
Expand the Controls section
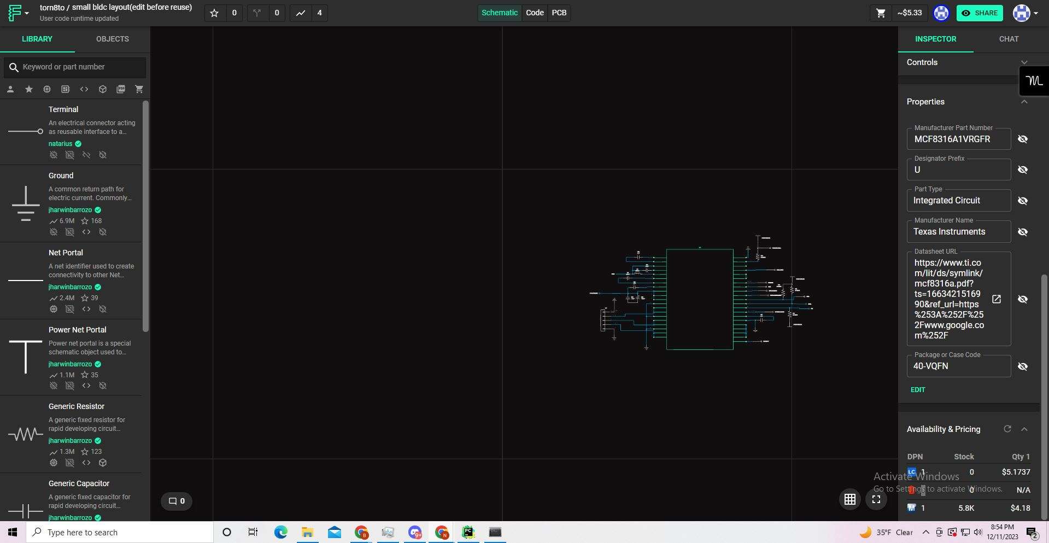[x=1024, y=62]
